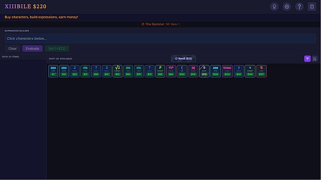The width and height of the screenshot is (321, 180).
Task: Open the notebook icon in header
Action: coord(312,6)
